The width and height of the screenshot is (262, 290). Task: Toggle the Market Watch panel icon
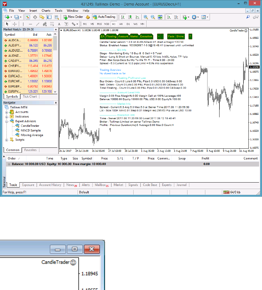(x=28, y=17)
